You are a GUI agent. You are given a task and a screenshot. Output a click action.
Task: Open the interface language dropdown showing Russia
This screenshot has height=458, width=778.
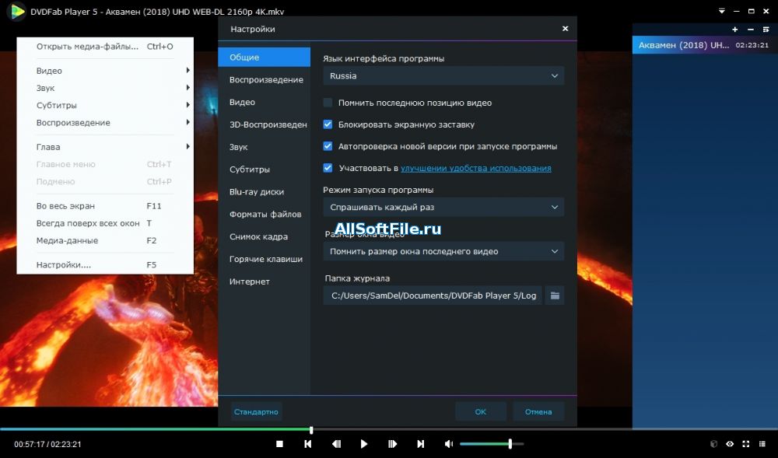[443, 76]
